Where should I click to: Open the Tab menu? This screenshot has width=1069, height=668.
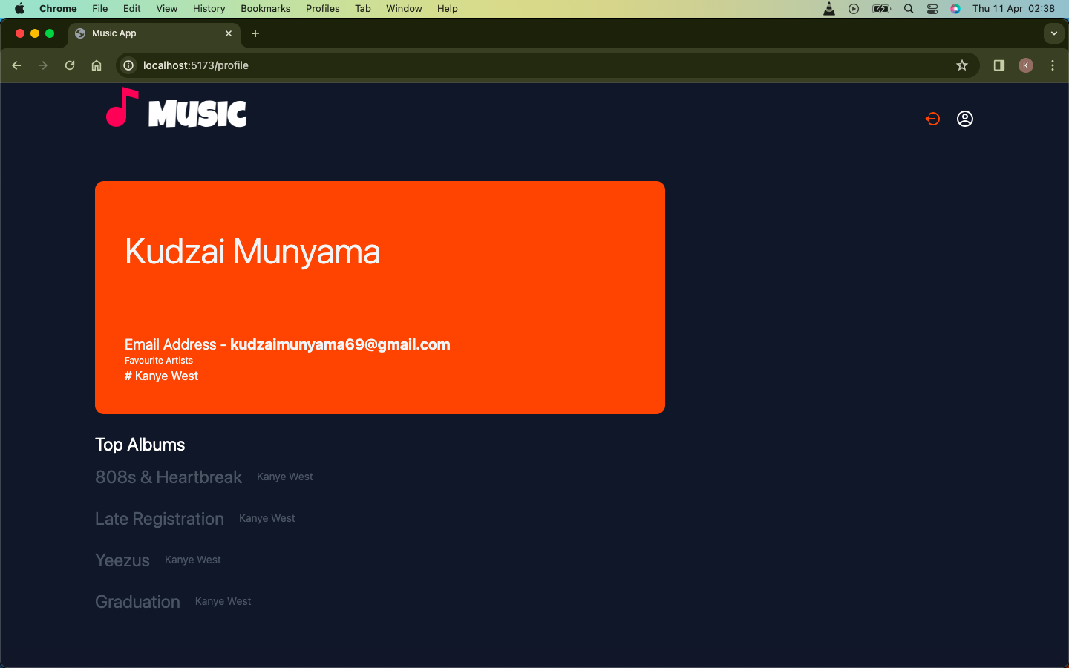click(x=363, y=9)
